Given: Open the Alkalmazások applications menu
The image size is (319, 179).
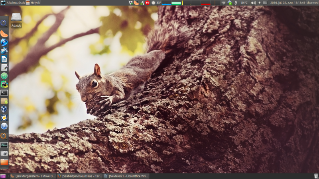Looking at the screenshot, I should click(13, 3).
